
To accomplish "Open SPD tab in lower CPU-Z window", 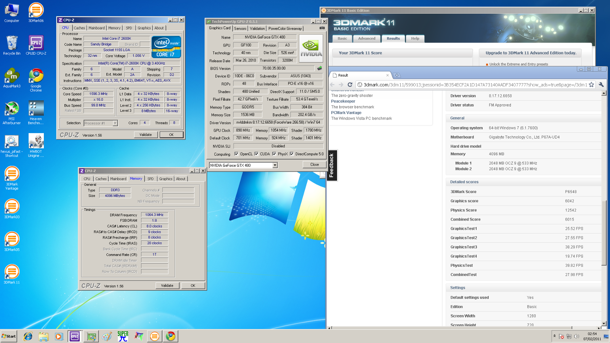I will point(151,179).
